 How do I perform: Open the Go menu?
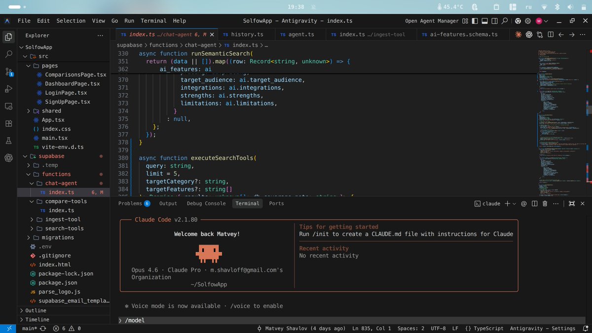tap(114, 21)
